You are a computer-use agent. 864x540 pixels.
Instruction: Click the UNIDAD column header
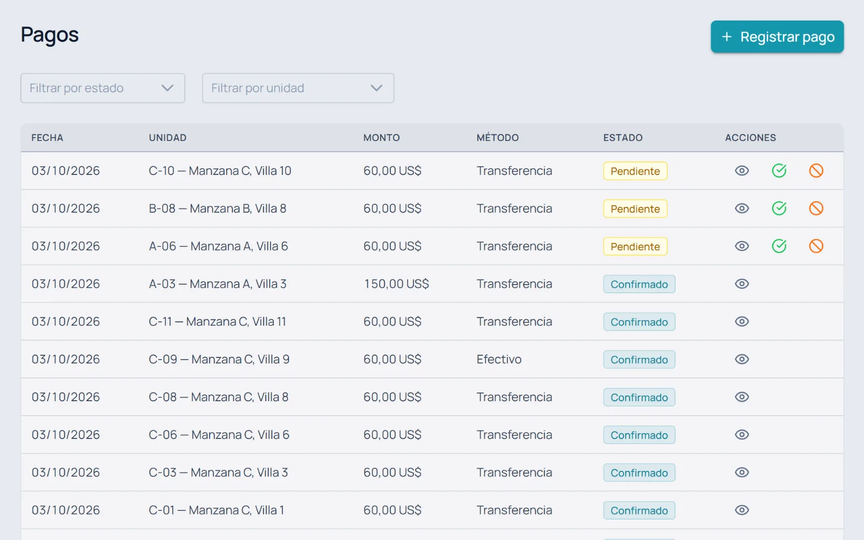[x=167, y=138]
